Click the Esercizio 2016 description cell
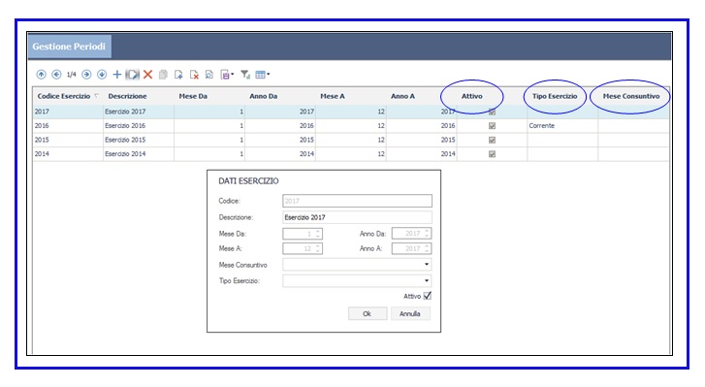The image size is (705, 387). tap(139, 125)
